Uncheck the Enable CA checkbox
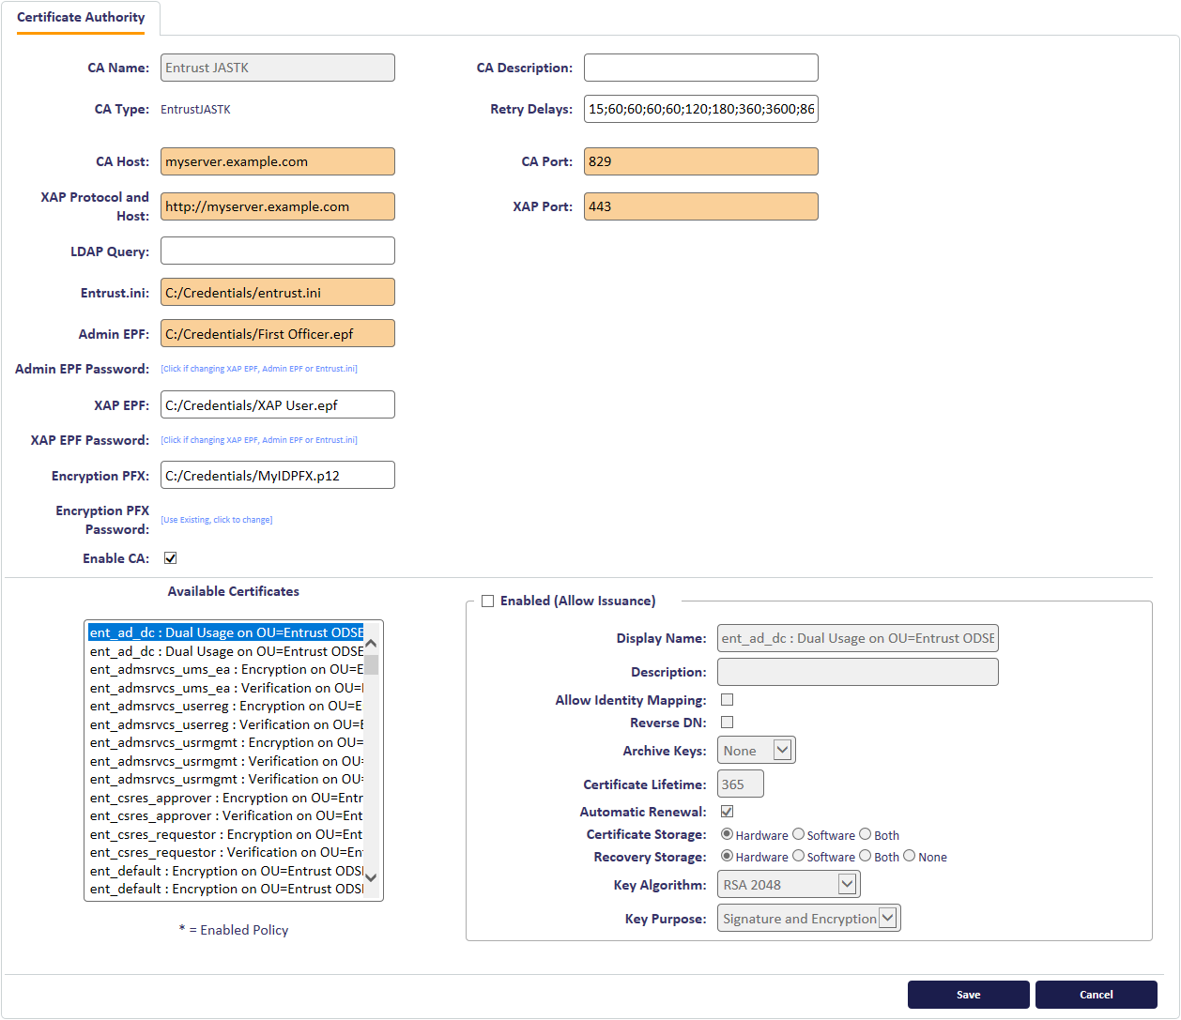 [170, 558]
